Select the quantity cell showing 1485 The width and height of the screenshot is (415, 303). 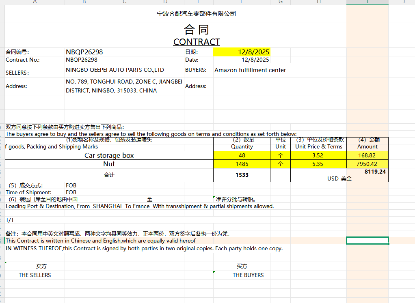click(x=242, y=164)
